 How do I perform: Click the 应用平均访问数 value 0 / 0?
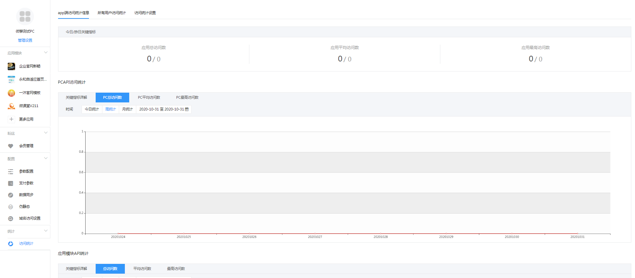[345, 59]
